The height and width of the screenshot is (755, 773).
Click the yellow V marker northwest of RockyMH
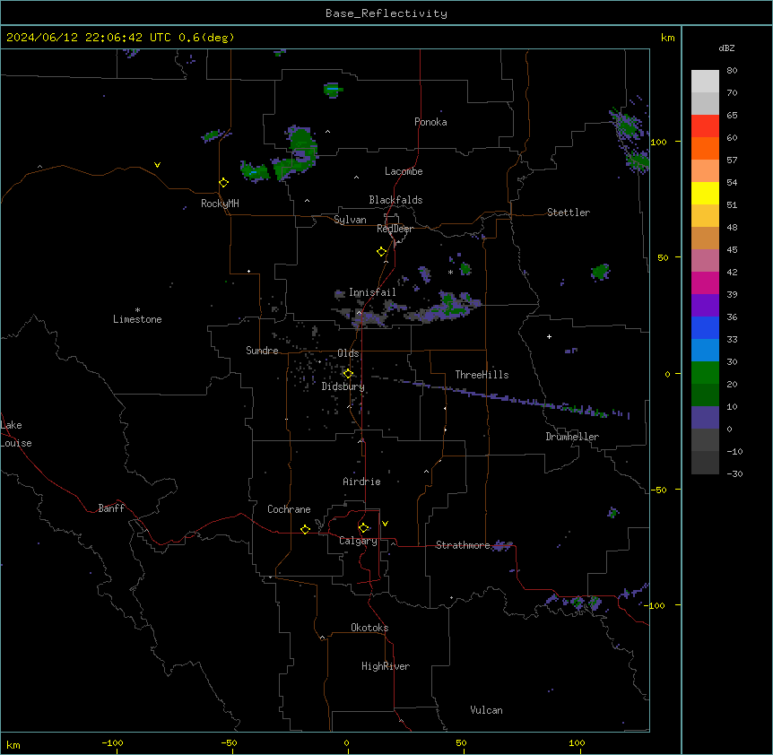[157, 165]
